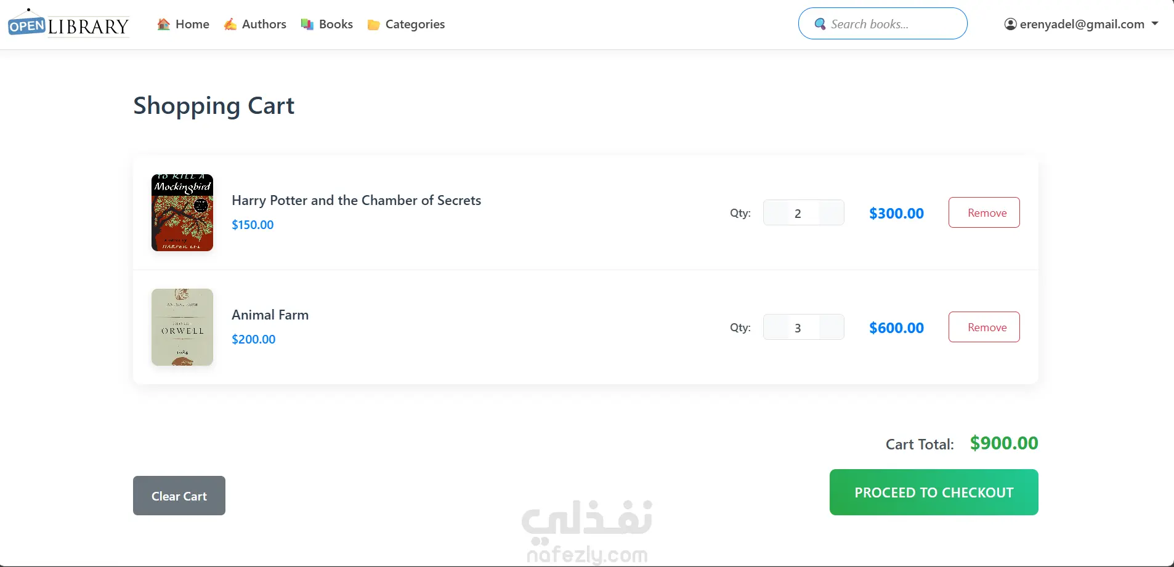Viewport: 1174px width, 567px height.
Task: Open the Animal Farm cover thumbnail
Action: click(182, 327)
